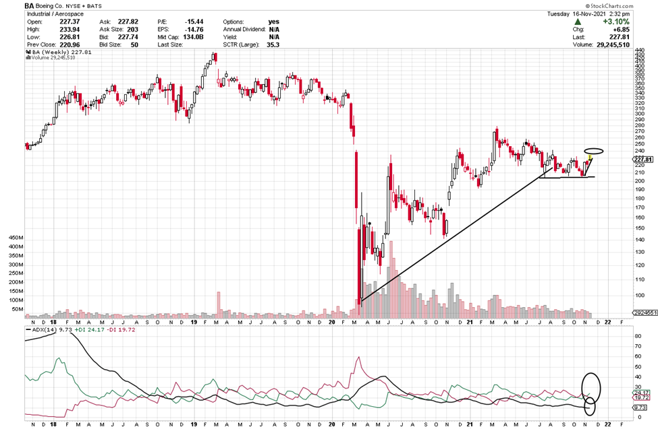Click the ADX(14) indicator legend label
Screen dimensions: 658x429
coord(45,330)
